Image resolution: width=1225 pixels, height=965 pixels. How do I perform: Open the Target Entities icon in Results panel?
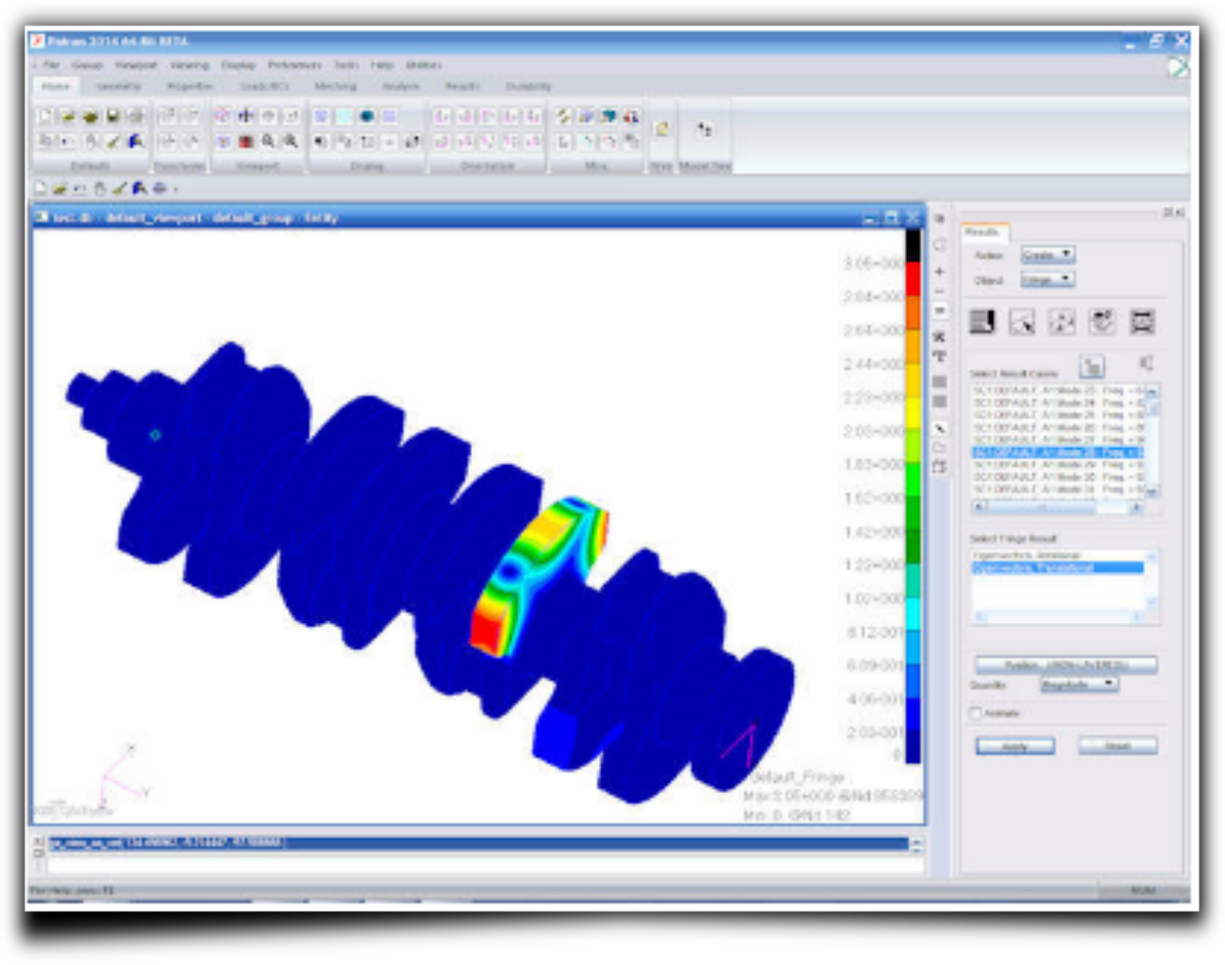1021,322
